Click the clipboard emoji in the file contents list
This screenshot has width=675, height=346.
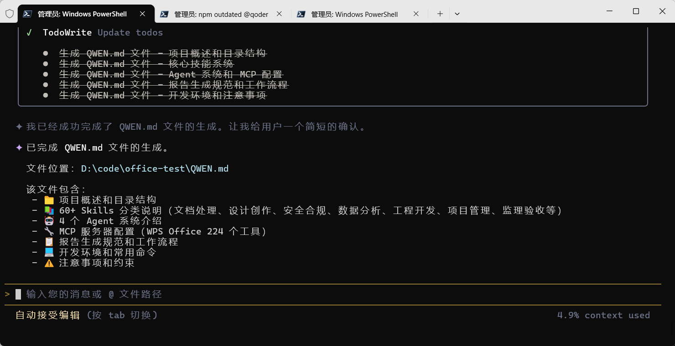(49, 242)
